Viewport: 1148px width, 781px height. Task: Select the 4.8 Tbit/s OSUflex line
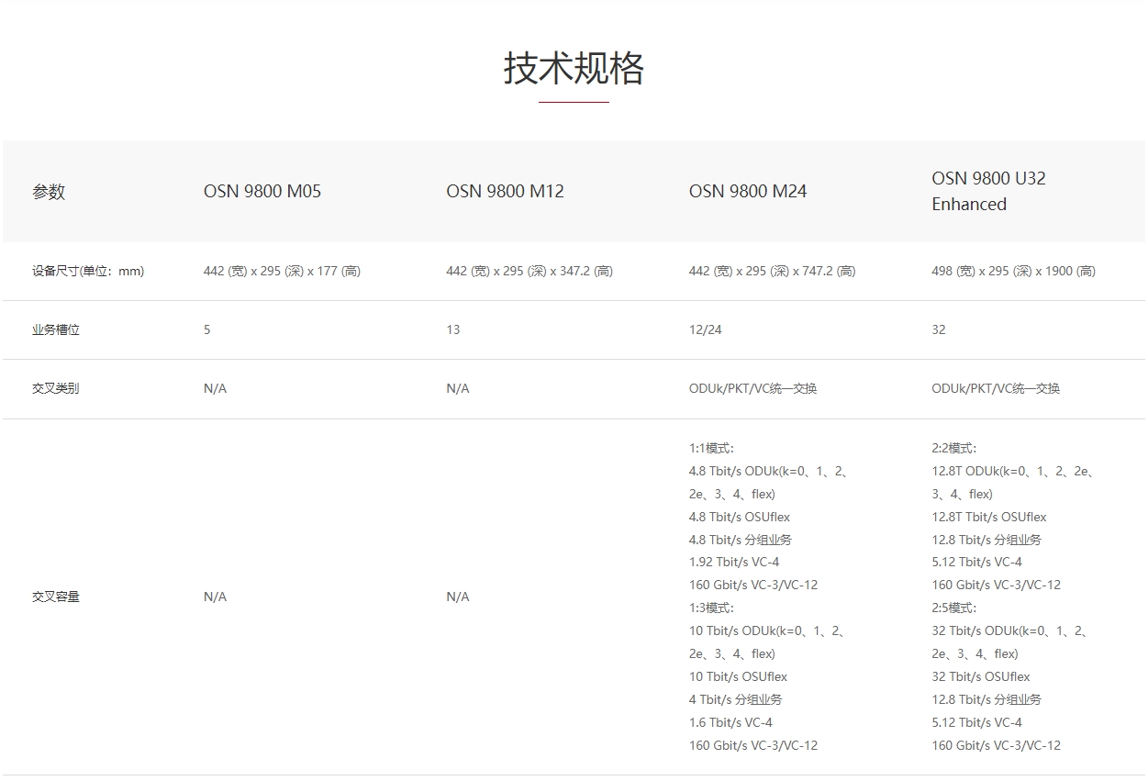click(x=740, y=517)
